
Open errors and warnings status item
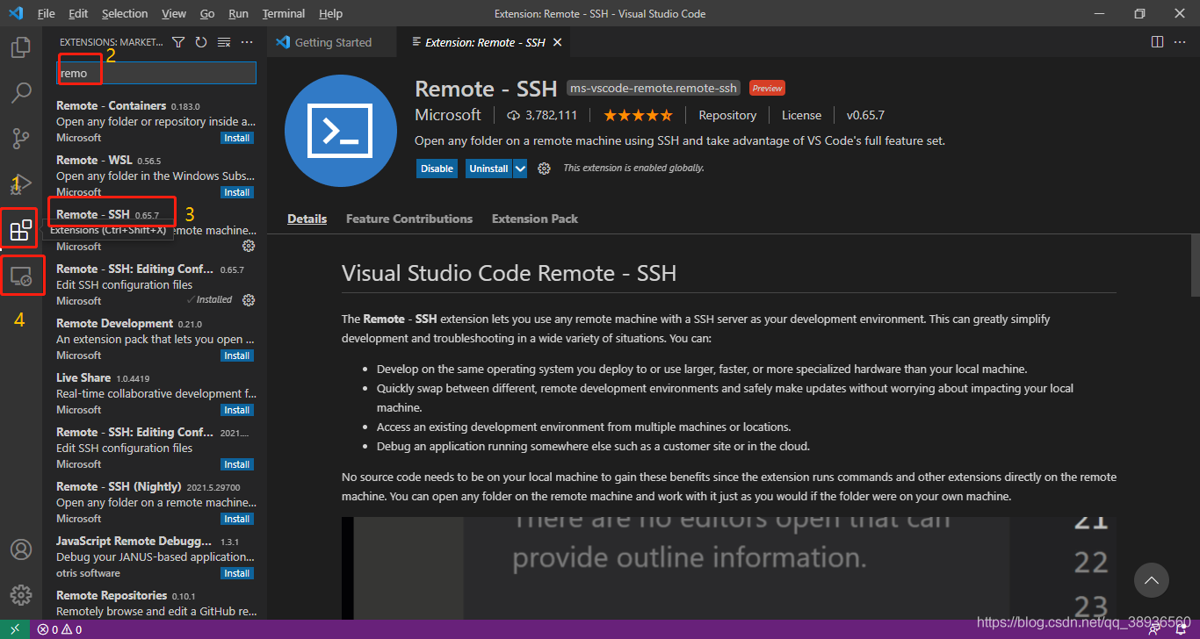click(61, 629)
